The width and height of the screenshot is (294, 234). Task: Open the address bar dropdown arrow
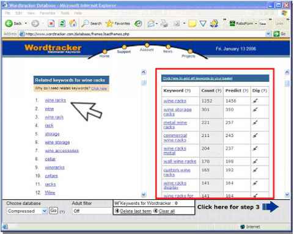click(x=268, y=34)
